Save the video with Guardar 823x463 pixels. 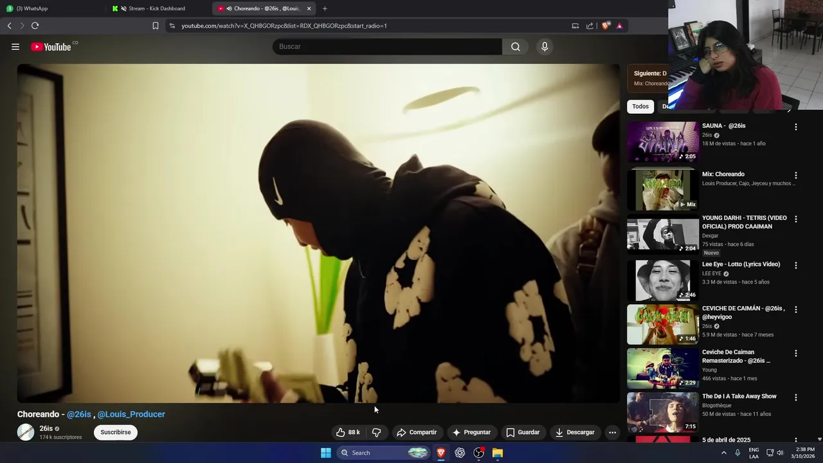(523, 432)
